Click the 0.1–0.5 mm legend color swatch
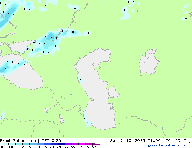 [x=5, y=144]
